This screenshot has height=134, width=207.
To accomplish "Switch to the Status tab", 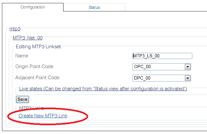I will 94,7.
